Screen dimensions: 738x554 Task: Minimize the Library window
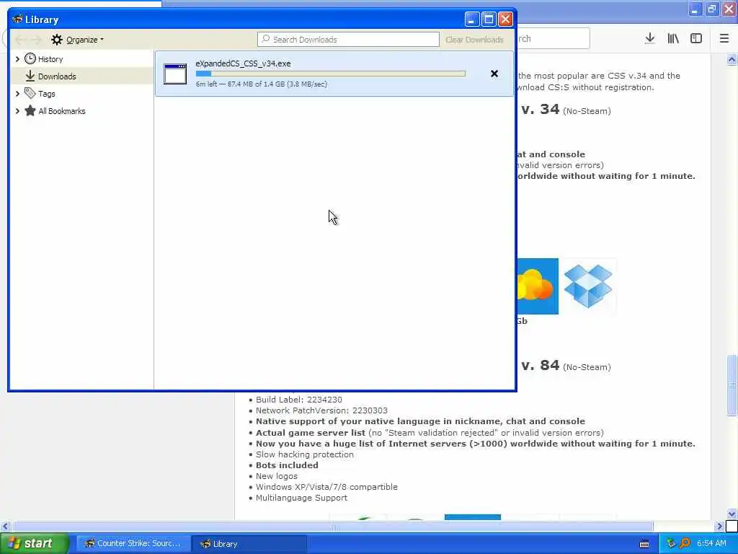[472, 19]
